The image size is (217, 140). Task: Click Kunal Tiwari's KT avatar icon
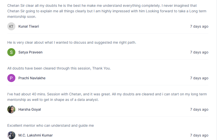[x=11, y=26]
